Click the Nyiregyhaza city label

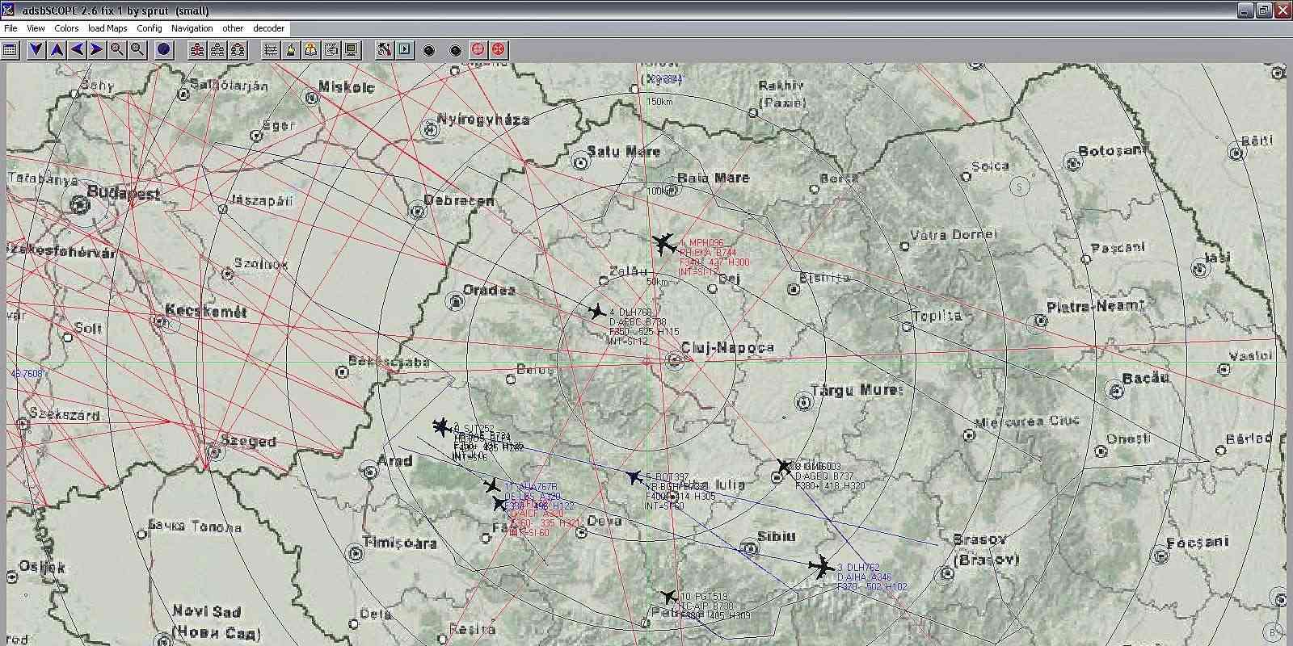click(x=483, y=120)
